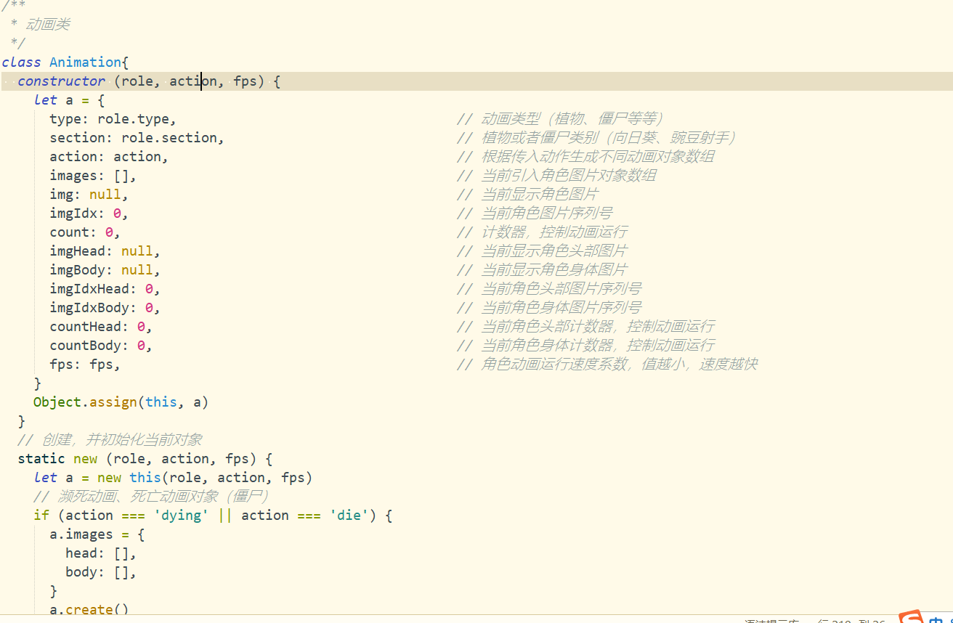Click the 'a.images = {' line

click(97, 534)
